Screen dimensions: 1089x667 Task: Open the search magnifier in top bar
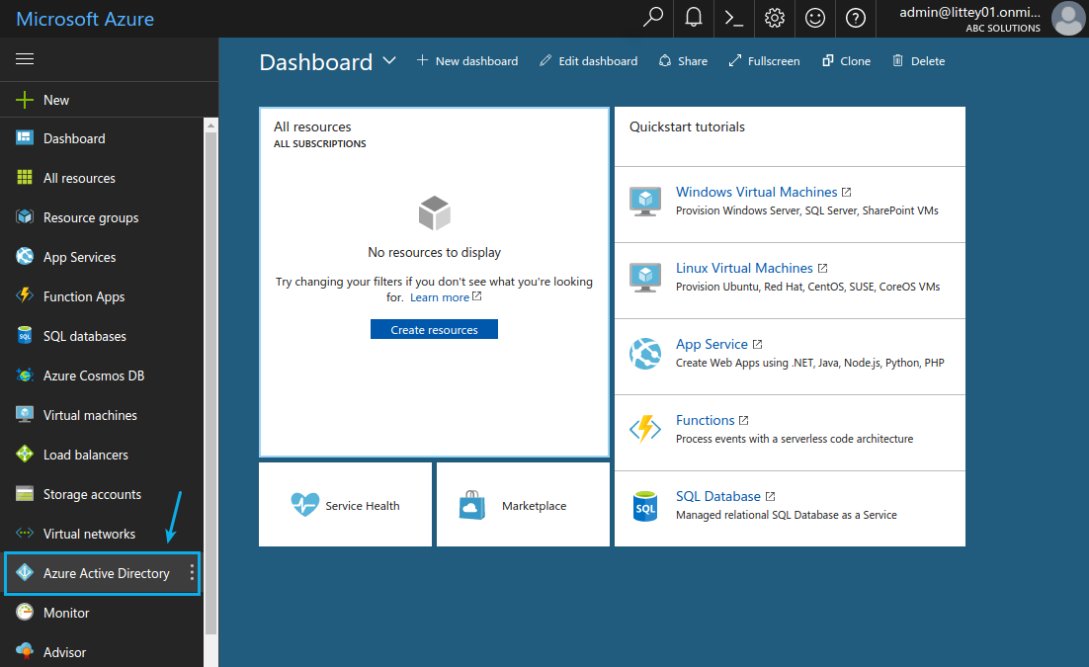[x=653, y=18]
